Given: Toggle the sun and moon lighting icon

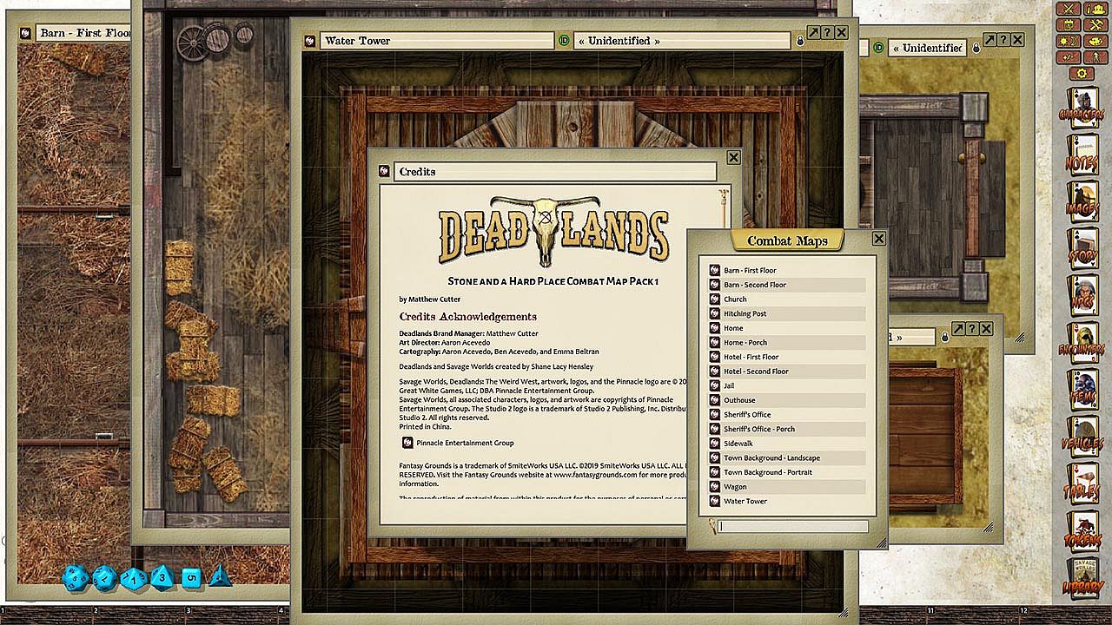Looking at the screenshot, I should click(1069, 42).
